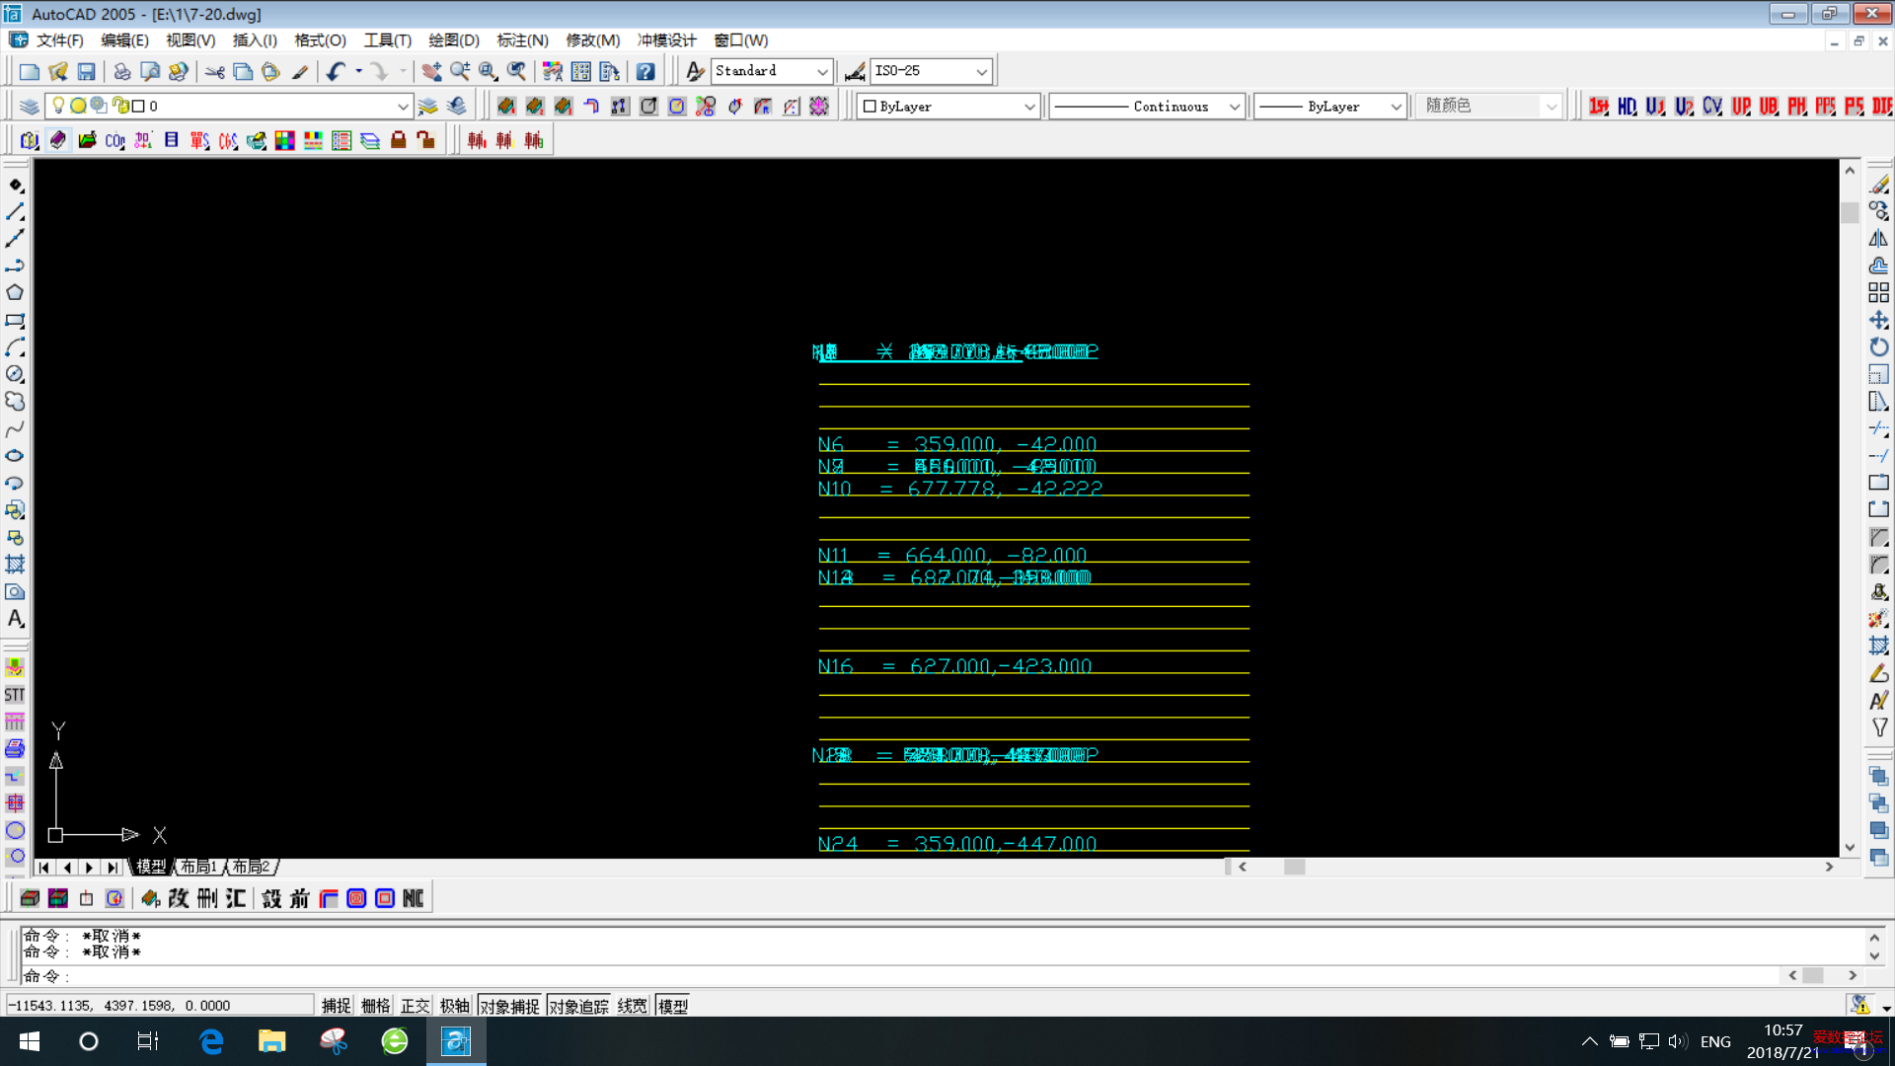Click the HD die-design toolbar icon
This screenshot has height=1066, width=1895.
click(1627, 106)
